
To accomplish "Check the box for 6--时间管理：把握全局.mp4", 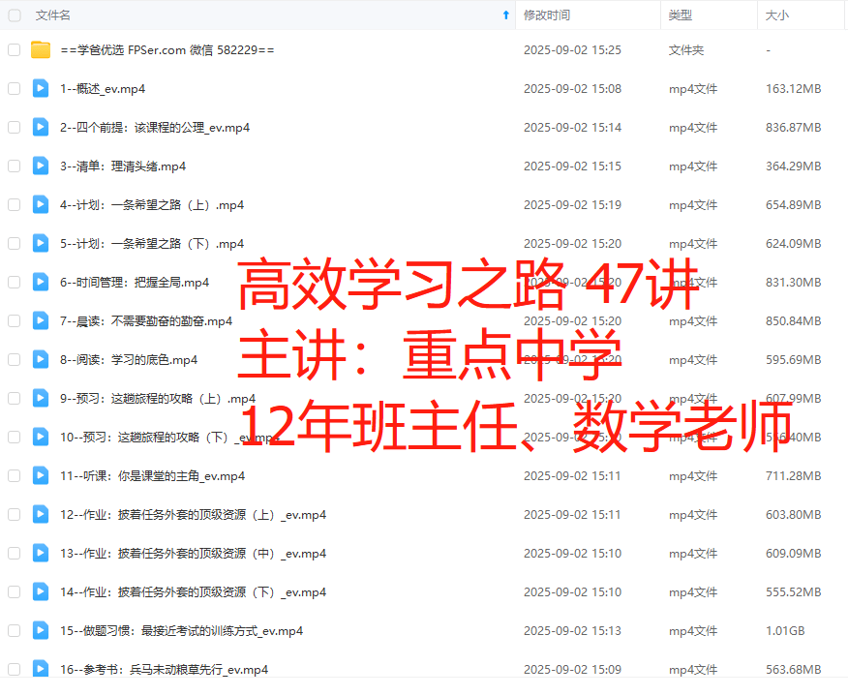I will (x=15, y=283).
